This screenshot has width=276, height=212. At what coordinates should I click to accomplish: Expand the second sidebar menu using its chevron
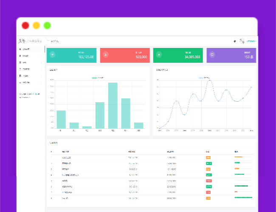pyautogui.click(x=41, y=56)
